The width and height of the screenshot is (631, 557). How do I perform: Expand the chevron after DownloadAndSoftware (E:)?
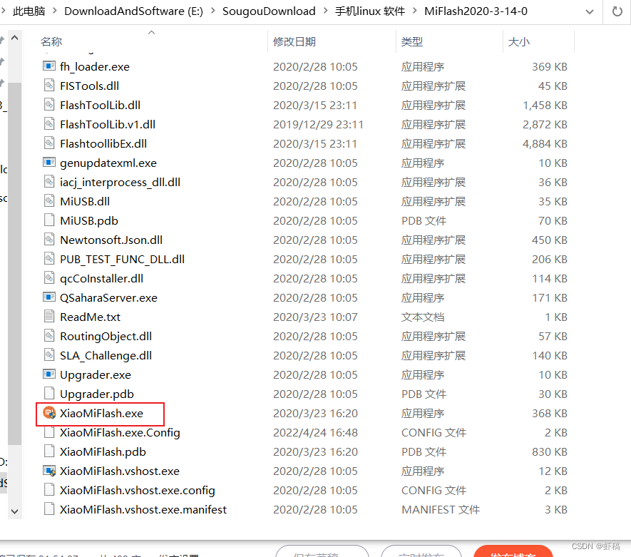212,11
